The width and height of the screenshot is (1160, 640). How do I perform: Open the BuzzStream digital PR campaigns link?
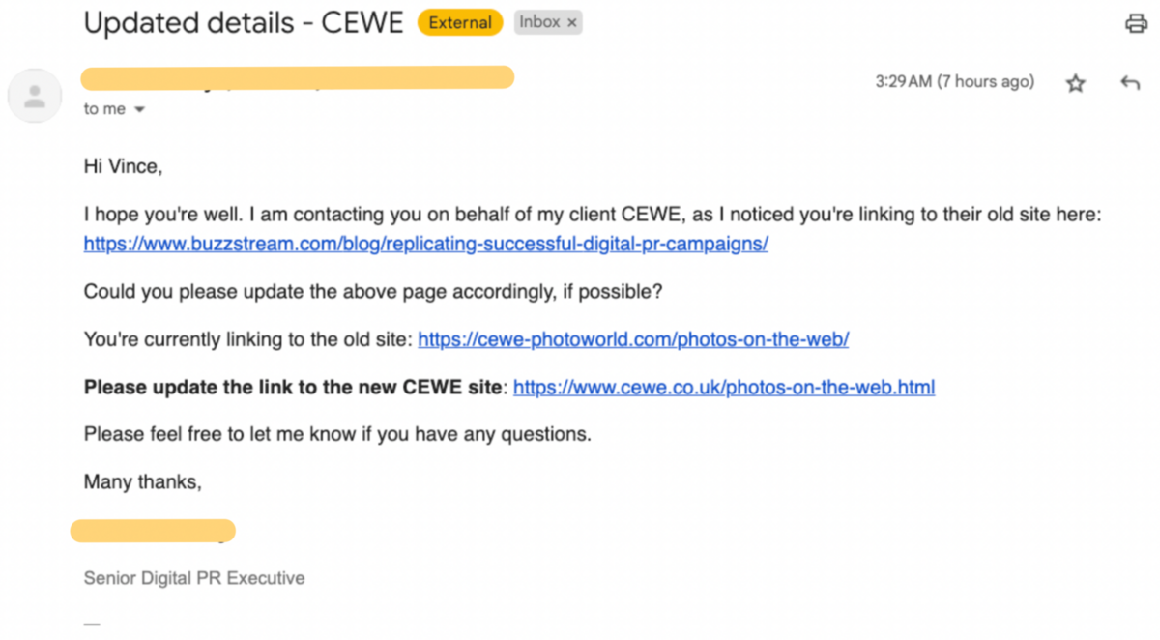pos(425,244)
